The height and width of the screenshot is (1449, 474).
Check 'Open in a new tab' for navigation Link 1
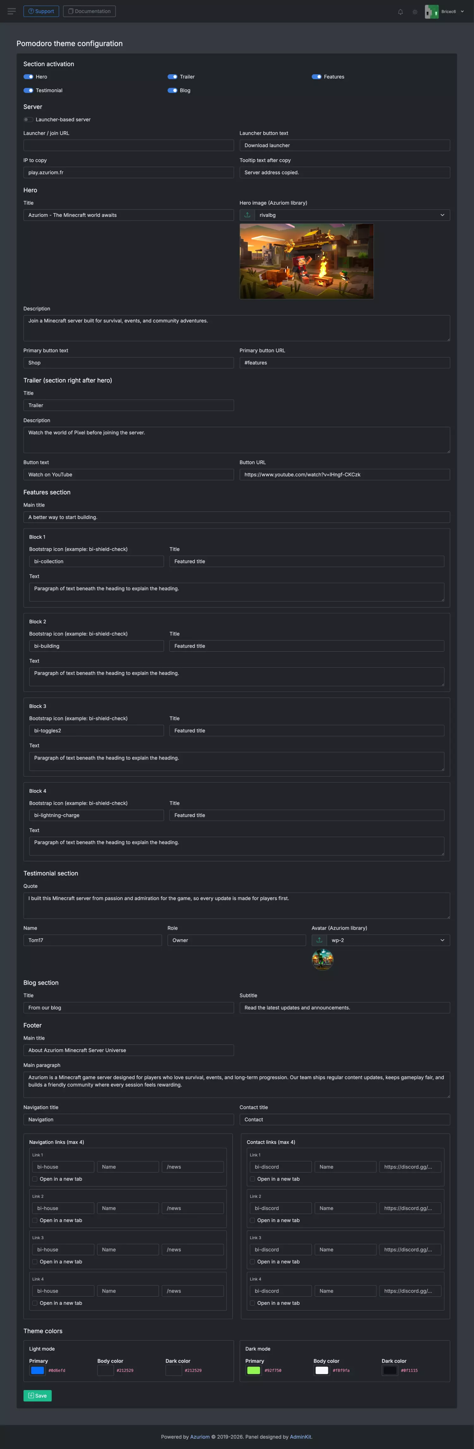(35, 1179)
